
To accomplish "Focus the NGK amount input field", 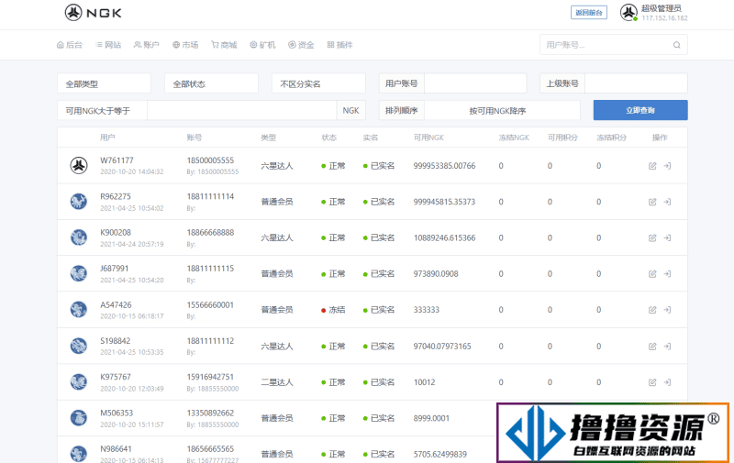I will (x=241, y=111).
